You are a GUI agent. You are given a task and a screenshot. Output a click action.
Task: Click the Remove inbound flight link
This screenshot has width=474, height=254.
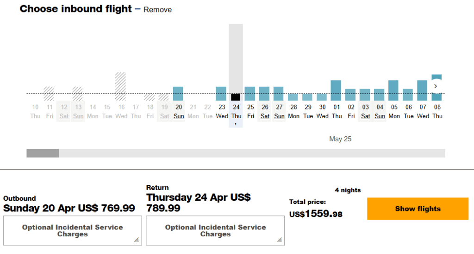click(x=157, y=10)
